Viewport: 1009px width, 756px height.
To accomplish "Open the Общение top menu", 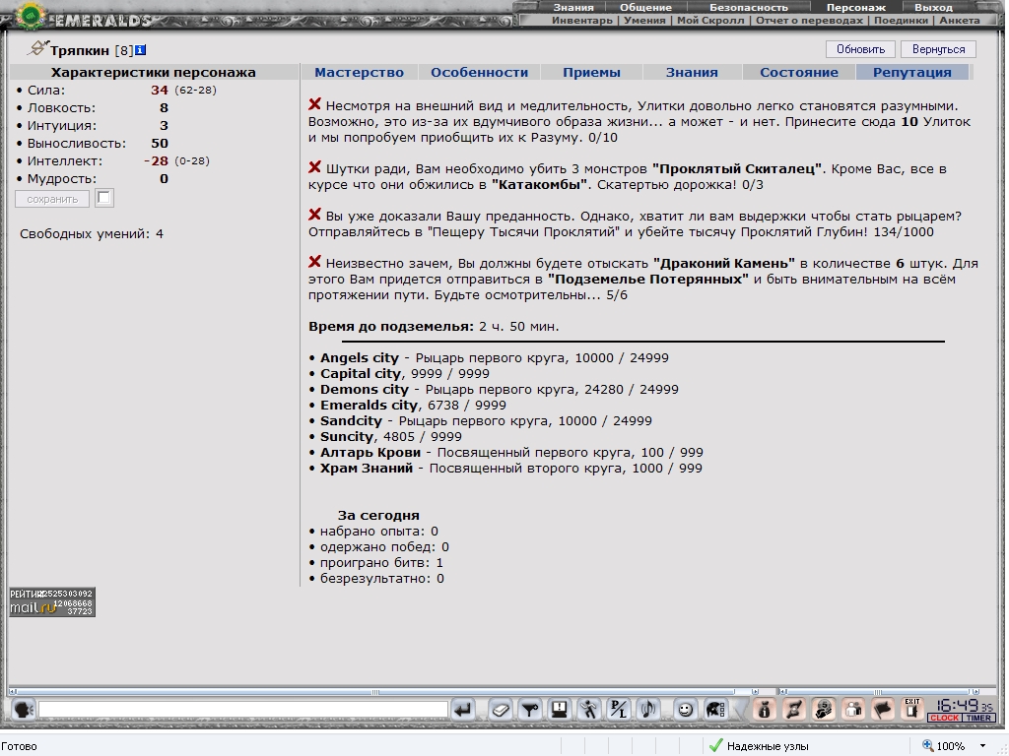I will point(645,8).
